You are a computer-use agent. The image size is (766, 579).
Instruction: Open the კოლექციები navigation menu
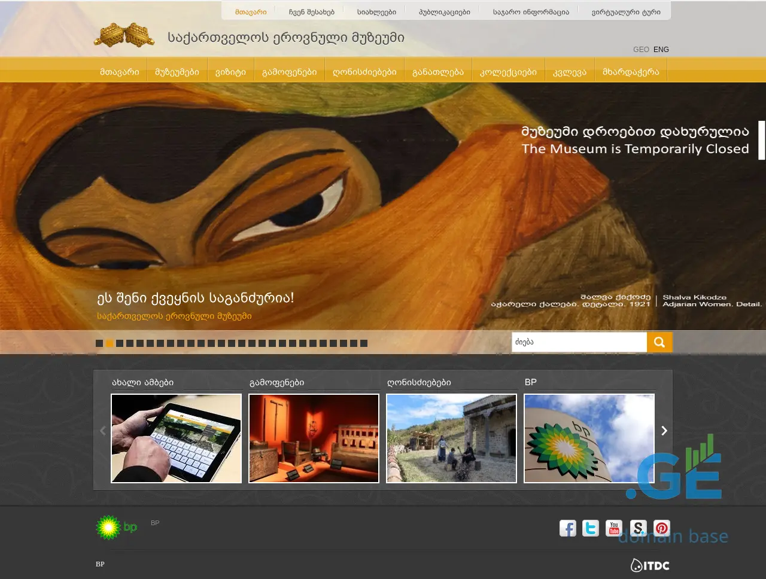point(508,72)
